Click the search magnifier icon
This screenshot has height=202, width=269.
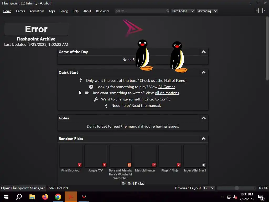[168, 11]
